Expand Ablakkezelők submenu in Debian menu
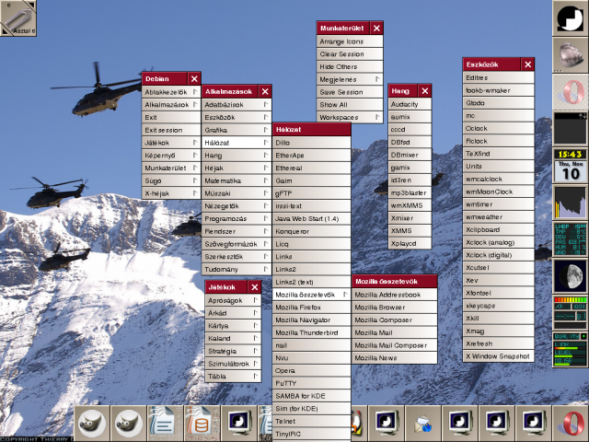 [x=171, y=92]
